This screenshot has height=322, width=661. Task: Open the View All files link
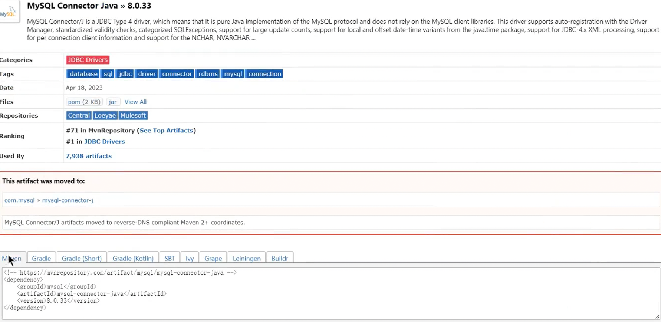[x=135, y=102]
